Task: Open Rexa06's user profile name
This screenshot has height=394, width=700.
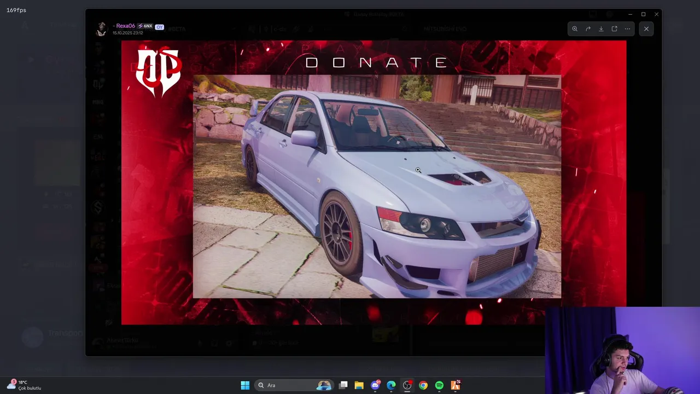Action: click(125, 26)
